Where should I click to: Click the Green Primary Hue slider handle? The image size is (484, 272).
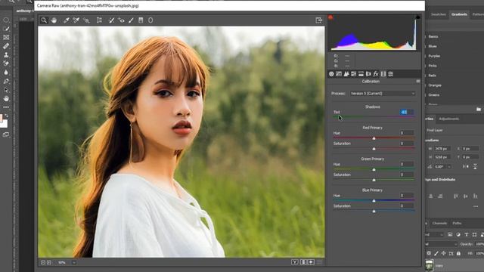(x=374, y=169)
